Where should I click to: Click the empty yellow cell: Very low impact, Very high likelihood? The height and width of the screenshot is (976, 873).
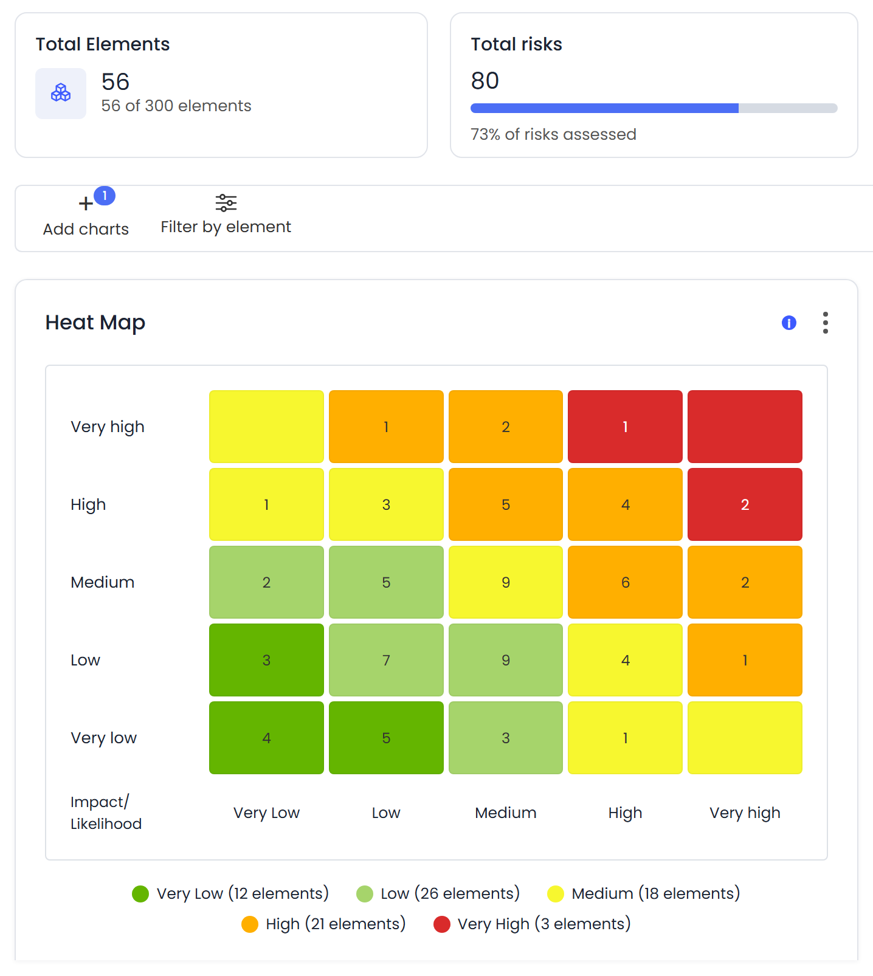[745, 738]
